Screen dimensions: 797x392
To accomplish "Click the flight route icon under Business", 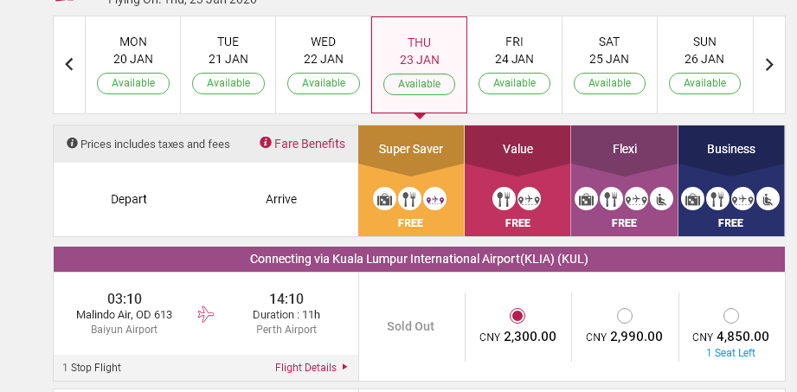I will pyautogui.click(x=742, y=199).
